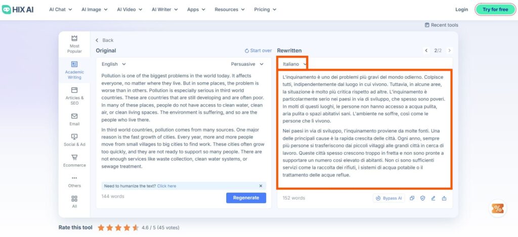Click the 'Original' heading
This screenshot has height=237, width=518.
pos(106,51)
